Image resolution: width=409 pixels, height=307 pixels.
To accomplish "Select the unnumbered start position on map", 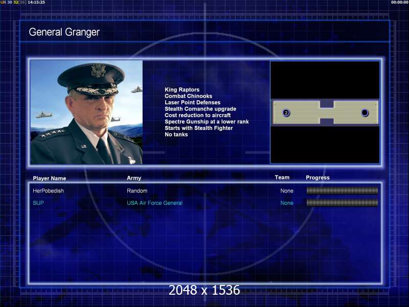I will pyautogui.click(x=365, y=113).
